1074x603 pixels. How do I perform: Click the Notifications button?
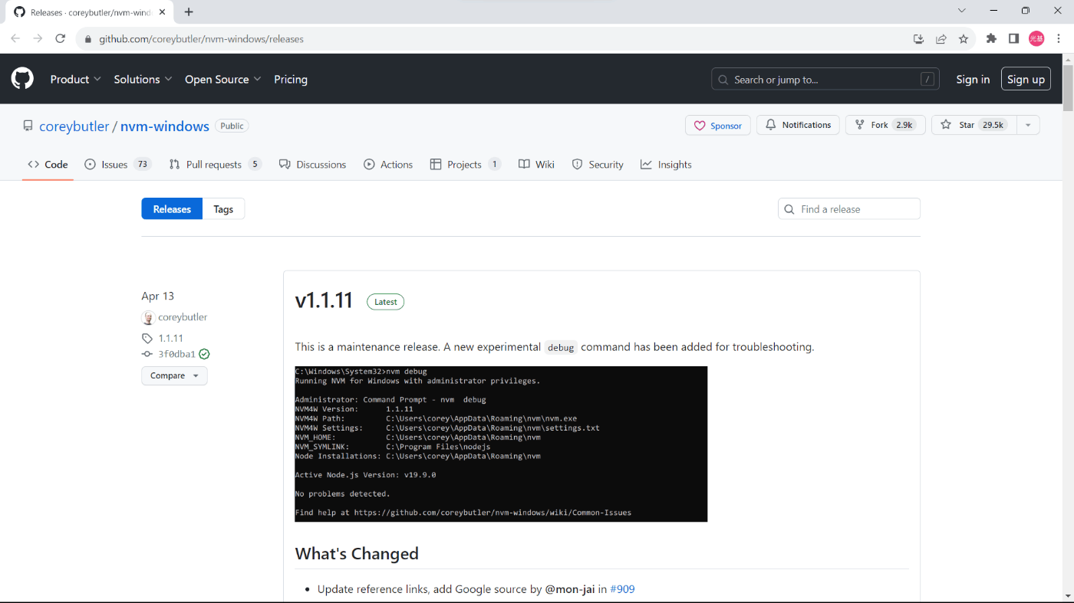[798, 125]
